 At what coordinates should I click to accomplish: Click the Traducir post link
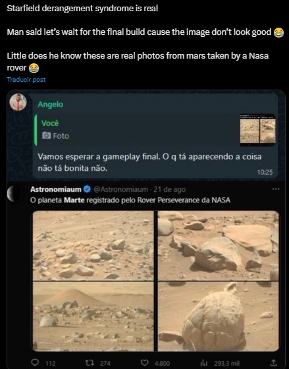click(26, 80)
